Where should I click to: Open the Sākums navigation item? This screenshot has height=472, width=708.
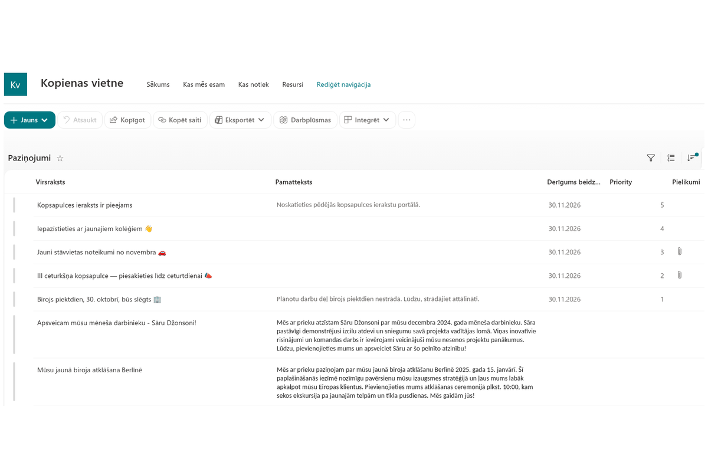coord(158,84)
